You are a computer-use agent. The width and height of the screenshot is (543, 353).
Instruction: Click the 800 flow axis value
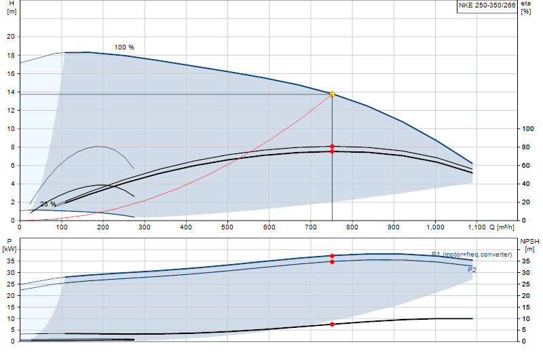pos(352,227)
